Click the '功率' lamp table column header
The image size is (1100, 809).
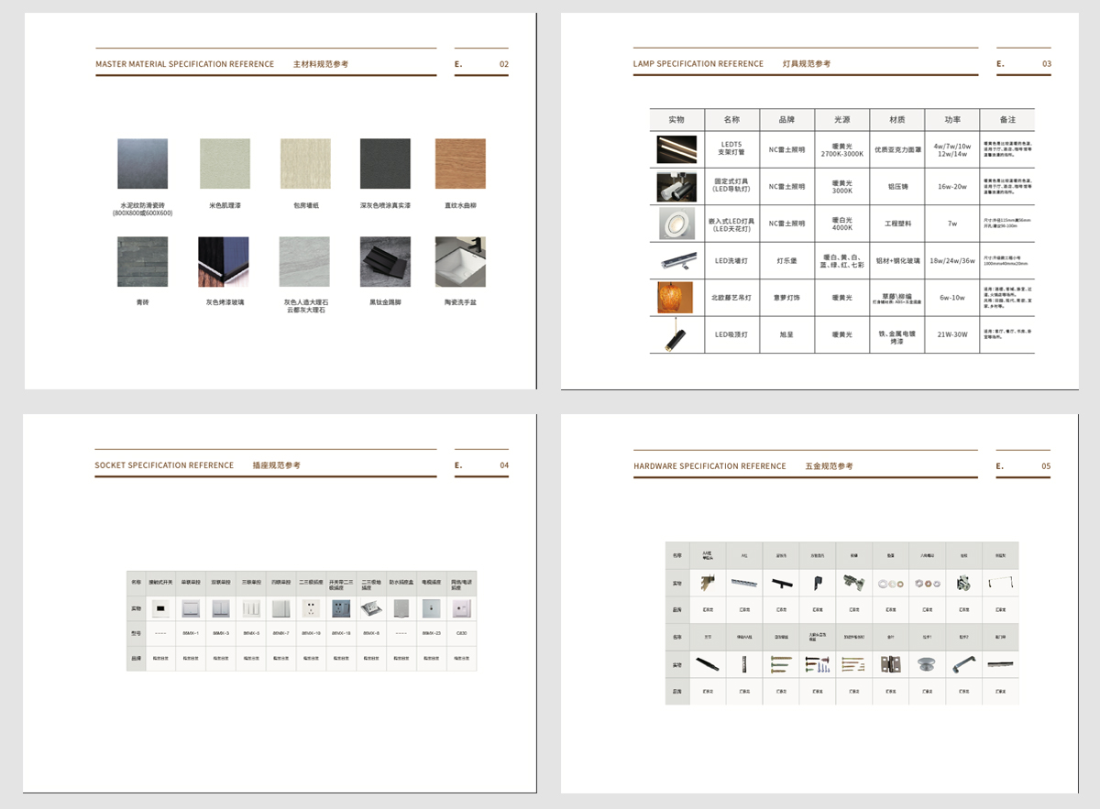click(952, 120)
